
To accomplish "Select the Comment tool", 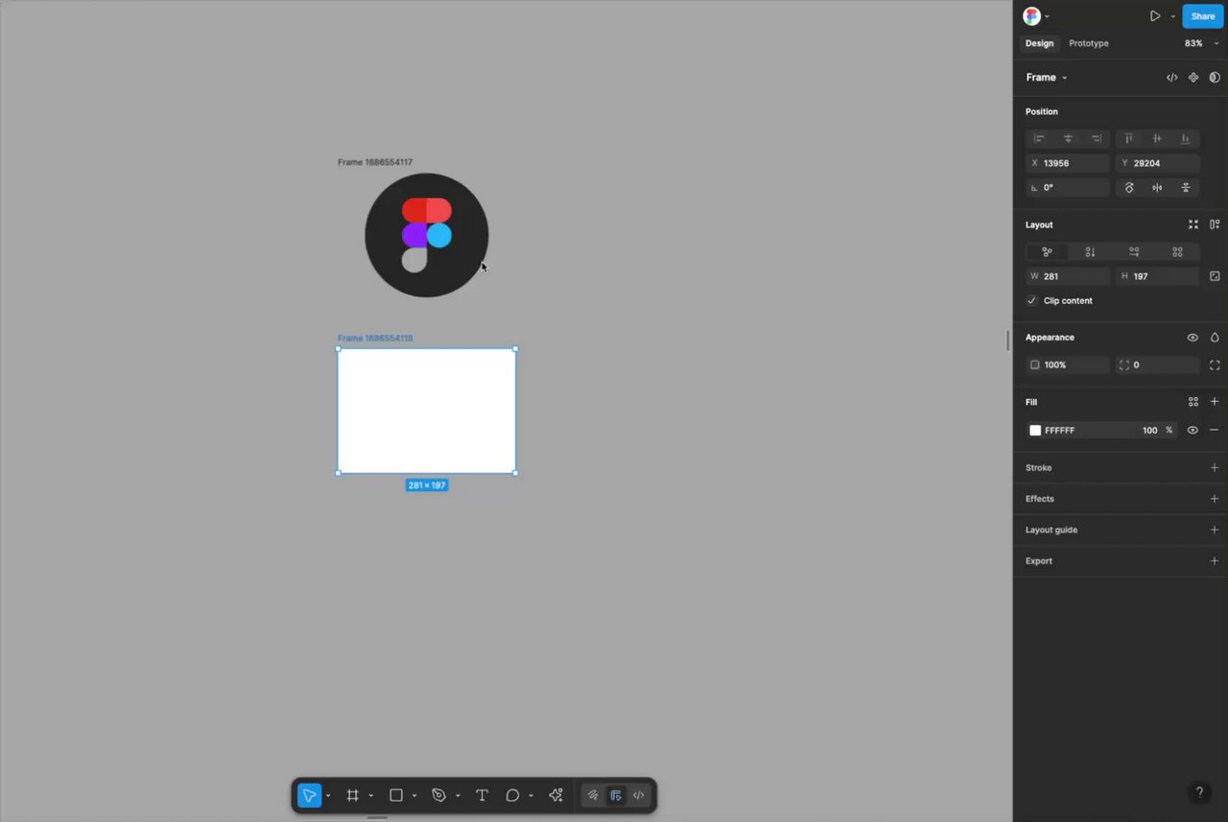I will click(x=512, y=795).
